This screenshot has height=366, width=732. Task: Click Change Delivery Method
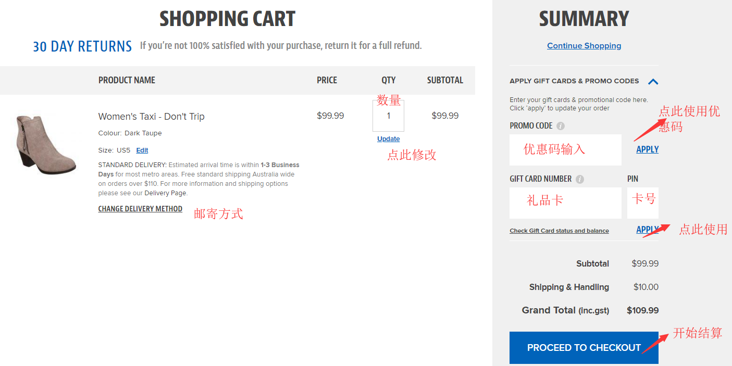[x=140, y=209]
